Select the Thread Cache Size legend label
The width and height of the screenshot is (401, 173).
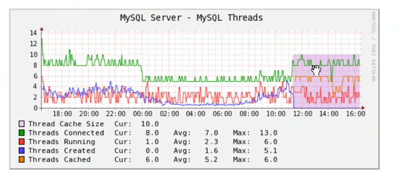pos(66,124)
